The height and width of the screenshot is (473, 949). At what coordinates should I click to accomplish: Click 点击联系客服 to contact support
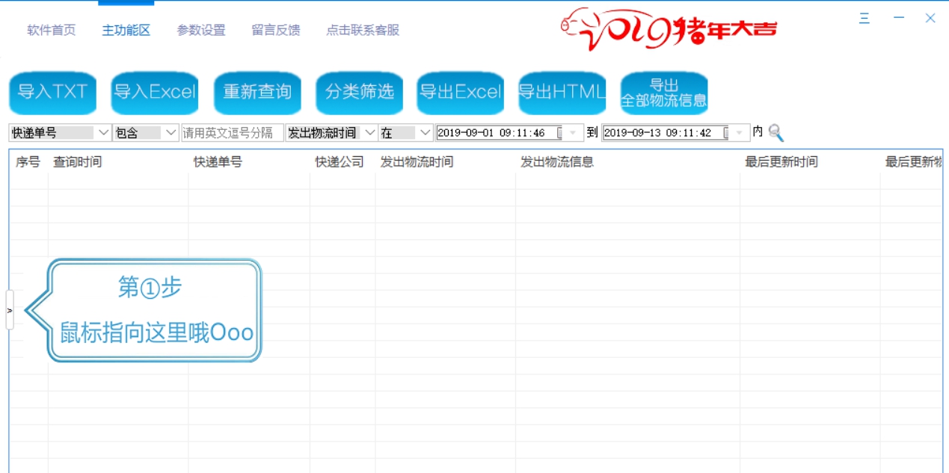point(363,31)
